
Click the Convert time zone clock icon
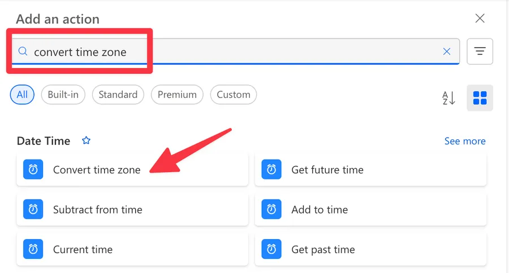click(x=33, y=169)
